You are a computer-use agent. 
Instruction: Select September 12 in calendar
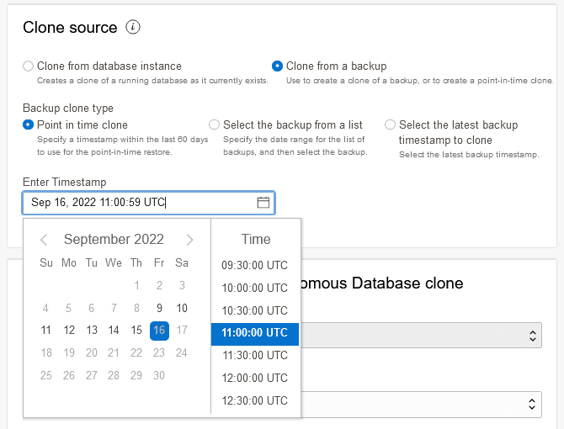pyautogui.click(x=69, y=331)
